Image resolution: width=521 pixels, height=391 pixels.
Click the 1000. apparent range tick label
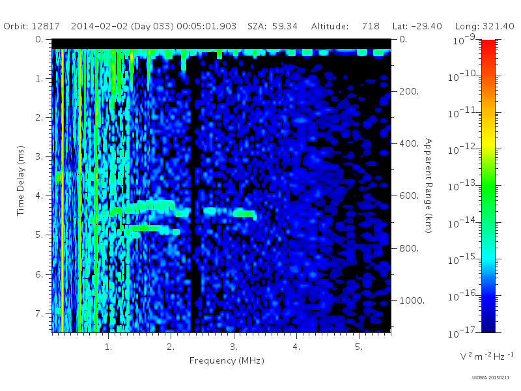(412, 300)
